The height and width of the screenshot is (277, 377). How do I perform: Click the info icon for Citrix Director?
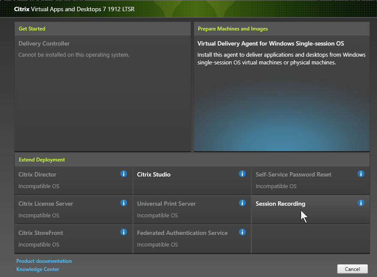click(124, 174)
